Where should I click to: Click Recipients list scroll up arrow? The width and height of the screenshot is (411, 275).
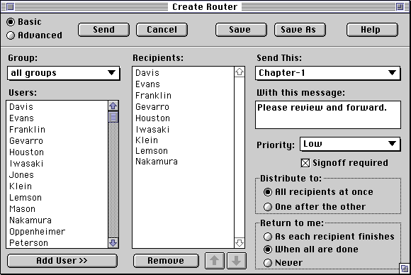pos(240,72)
